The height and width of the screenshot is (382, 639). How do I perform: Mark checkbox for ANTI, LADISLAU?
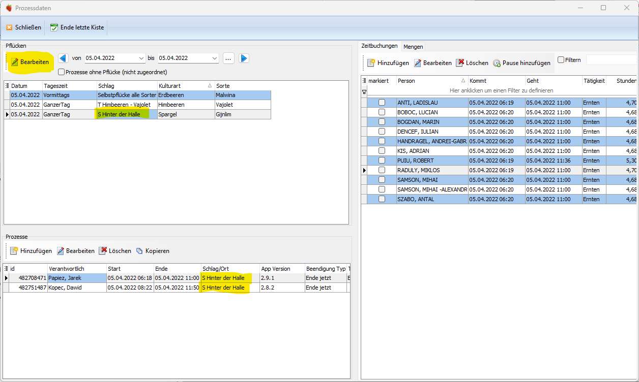382,103
